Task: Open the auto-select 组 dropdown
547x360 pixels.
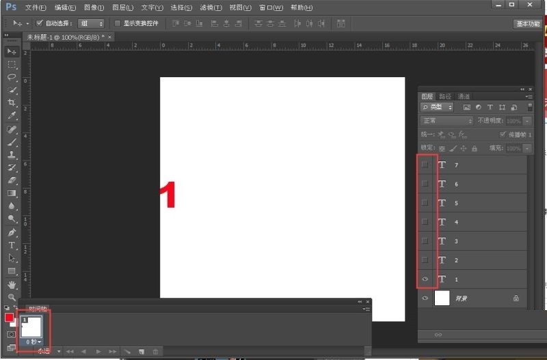Action: (91, 23)
